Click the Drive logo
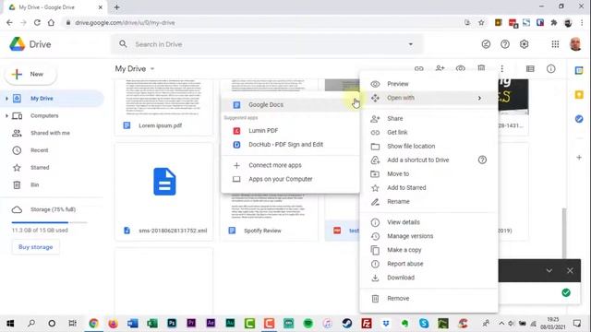This screenshot has height=332, width=591. coord(30,44)
